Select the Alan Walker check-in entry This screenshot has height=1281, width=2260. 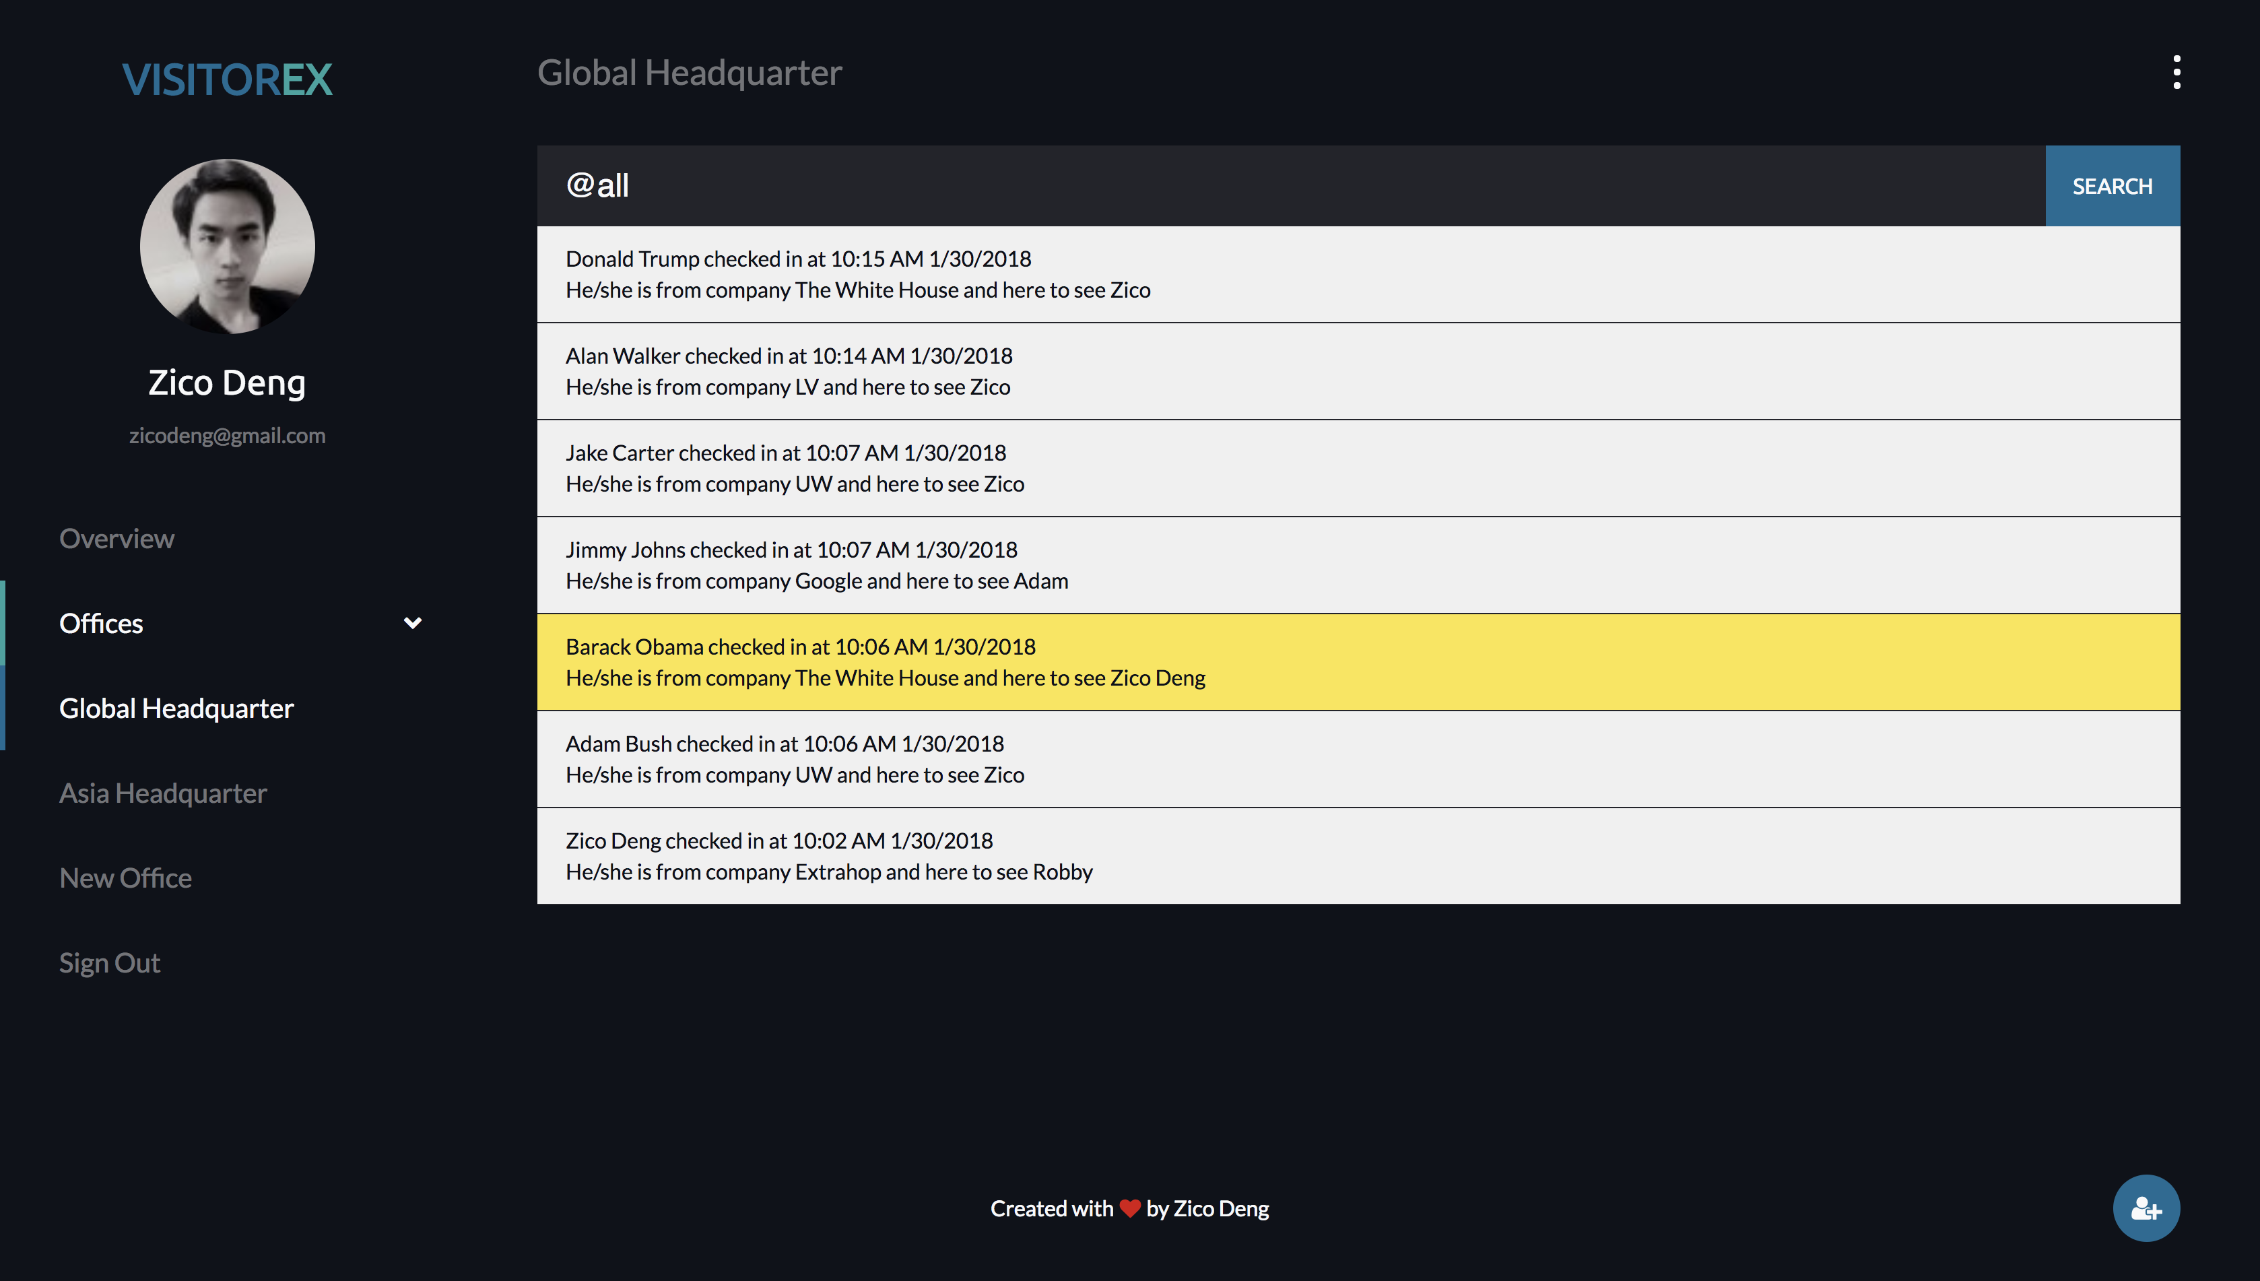pyautogui.click(x=1358, y=371)
